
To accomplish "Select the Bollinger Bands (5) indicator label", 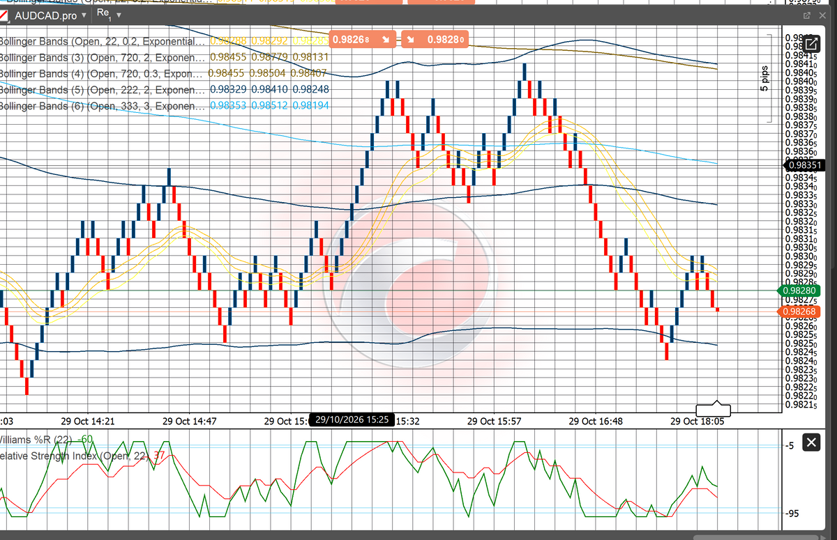I will [x=103, y=90].
